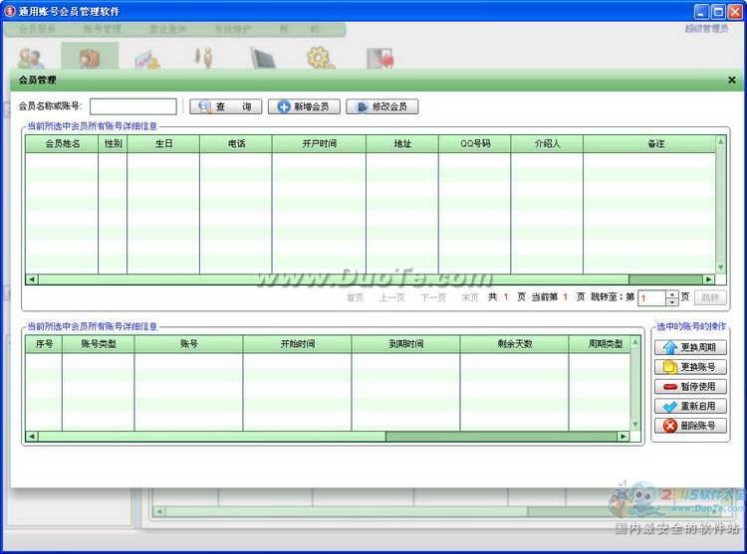Open the gear settings toolbar icon

click(320, 58)
